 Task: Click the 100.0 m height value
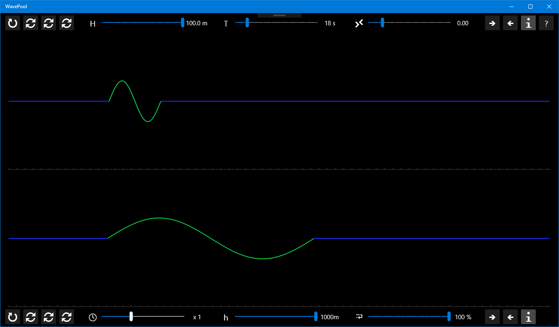click(x=197, y=23)
